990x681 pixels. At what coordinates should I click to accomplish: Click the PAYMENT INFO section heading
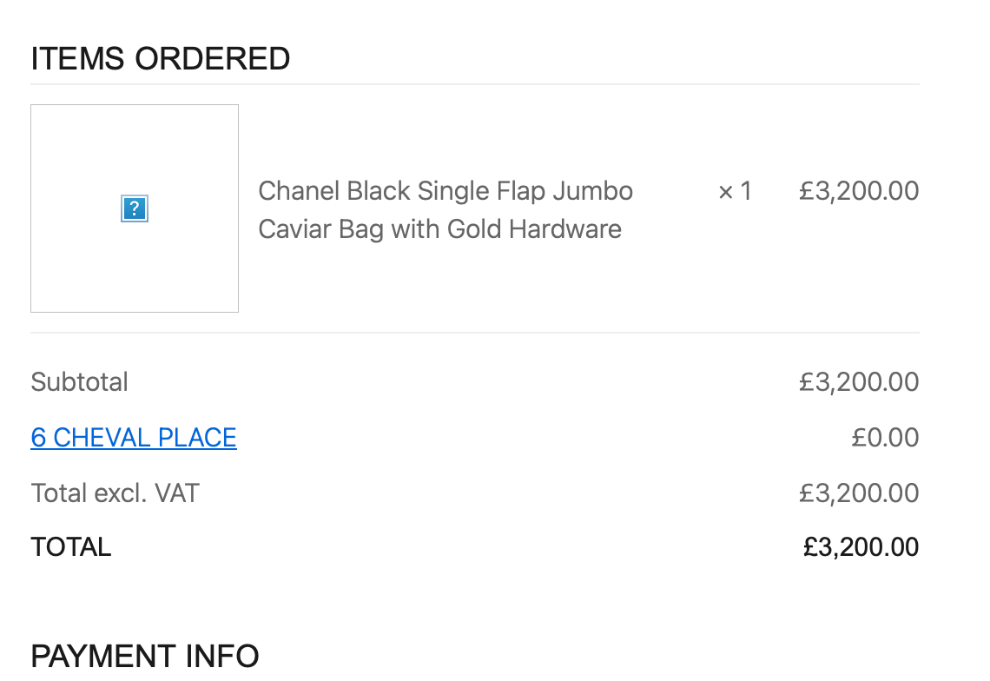click(x=144, y=657)
